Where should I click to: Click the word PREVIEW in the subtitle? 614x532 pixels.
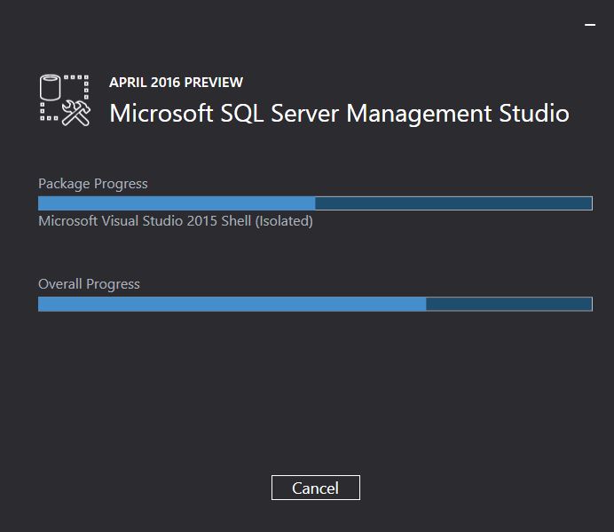213,83
